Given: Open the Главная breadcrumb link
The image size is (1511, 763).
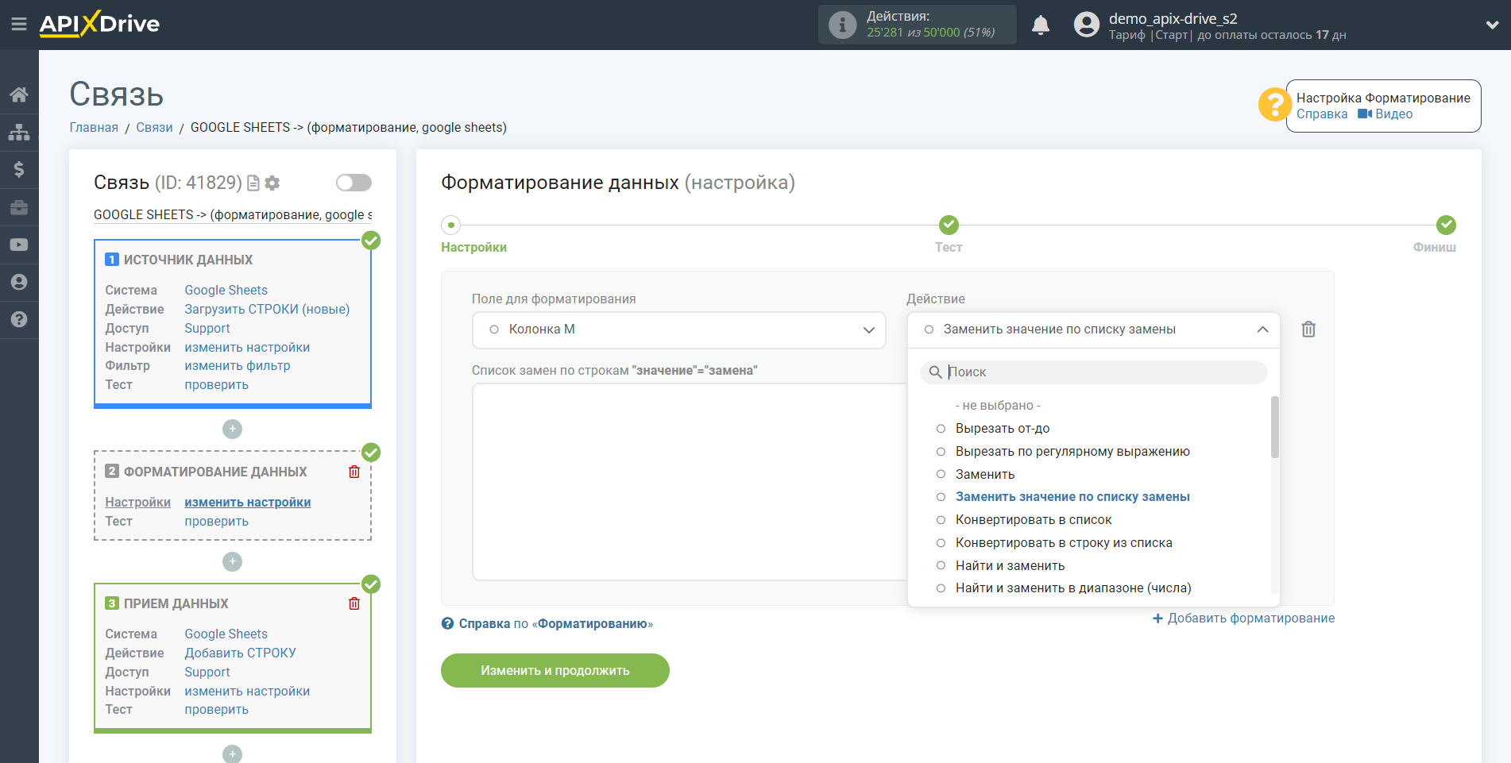Looking at the screenshot, I should pyautogui.click(x=94, y=128).
